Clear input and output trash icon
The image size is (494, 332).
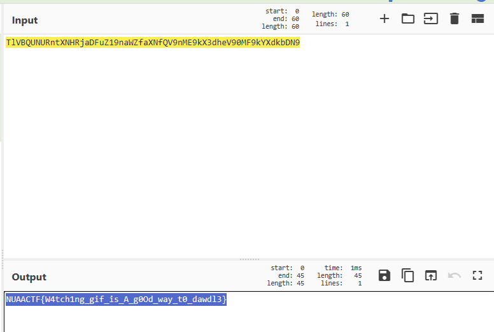pyautogui.click(x=455, y=19)
